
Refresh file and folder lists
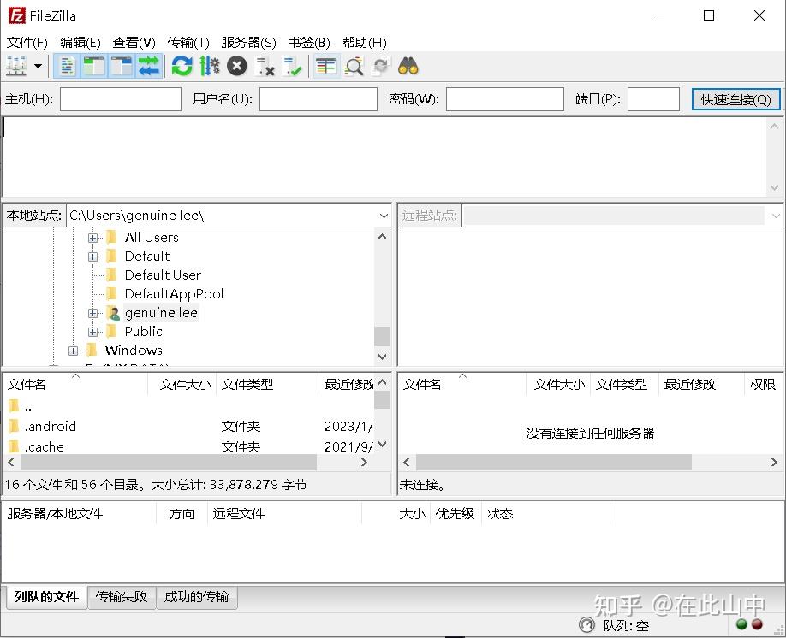182,66
